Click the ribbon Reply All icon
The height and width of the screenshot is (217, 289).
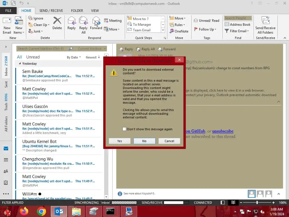(x=83, y=25)
